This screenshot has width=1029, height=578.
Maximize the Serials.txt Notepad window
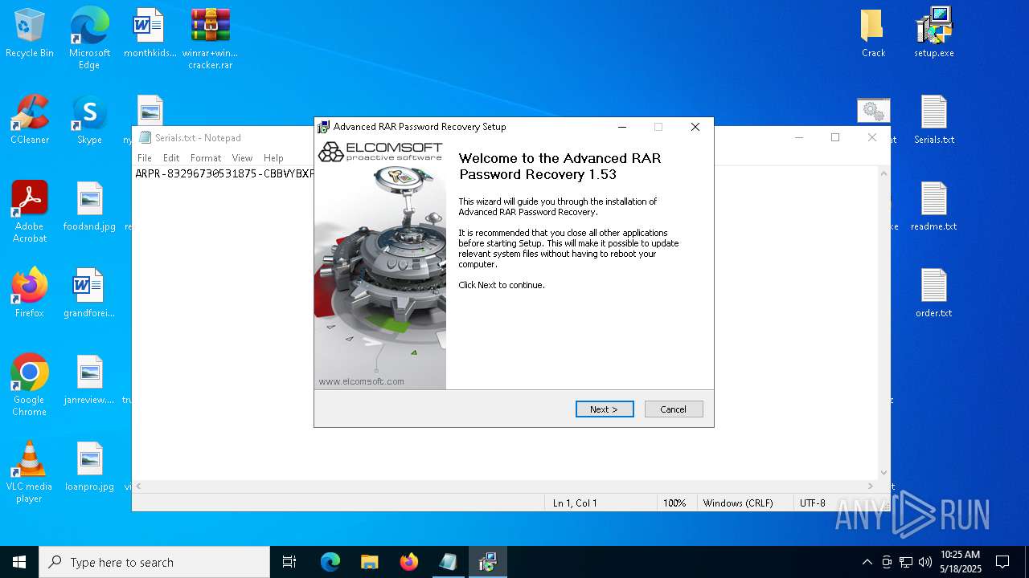[835, 137]
